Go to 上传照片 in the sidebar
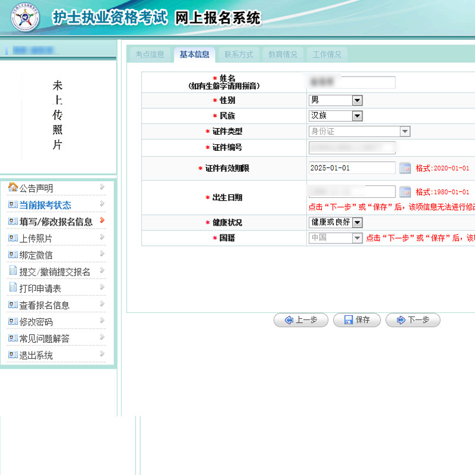 [36, 239]
